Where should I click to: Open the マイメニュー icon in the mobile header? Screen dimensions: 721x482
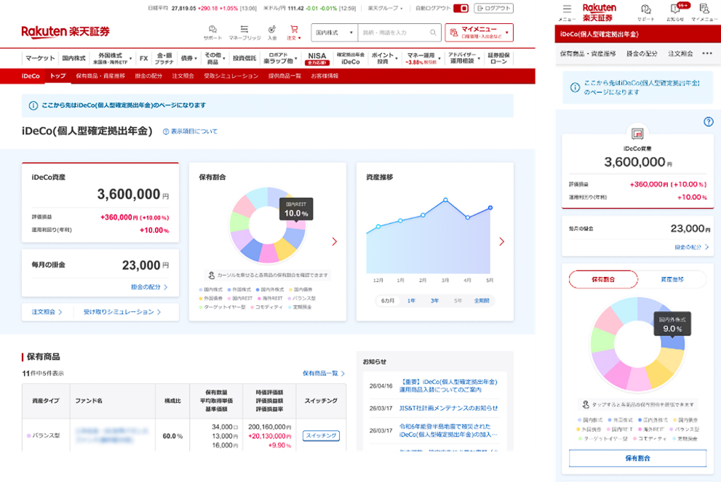(x=704, y=12)
